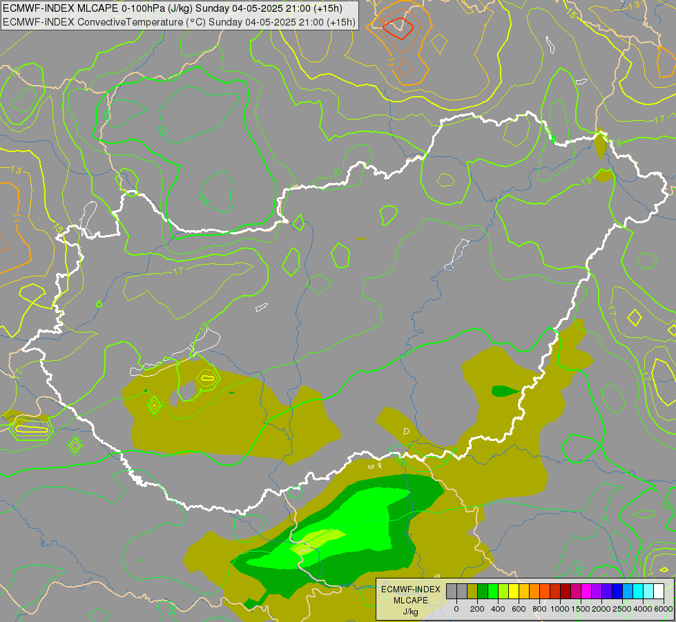Click the first gray legend swatch
Viewport: 676px width, 622px height.
(x=452, y=591)
